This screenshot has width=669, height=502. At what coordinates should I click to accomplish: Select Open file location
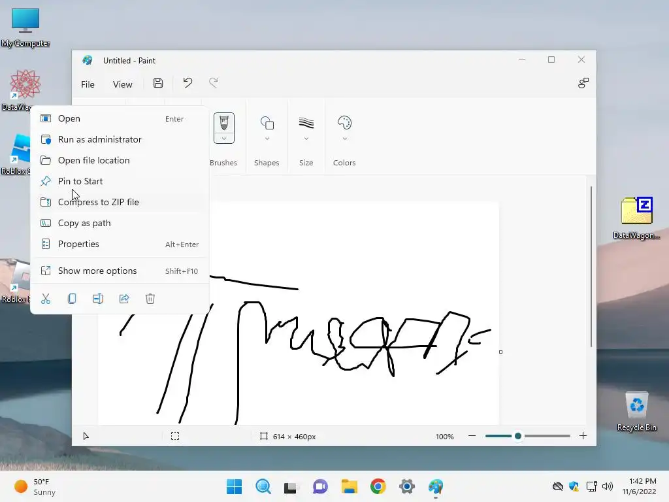coord(120,161)
